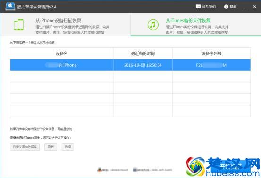Click the backup time 2016-10-08 16:50:34
This screenshot has width=261, height=178.
[143, 65]
